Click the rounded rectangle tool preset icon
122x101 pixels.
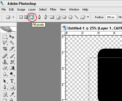tap(8, 17)
